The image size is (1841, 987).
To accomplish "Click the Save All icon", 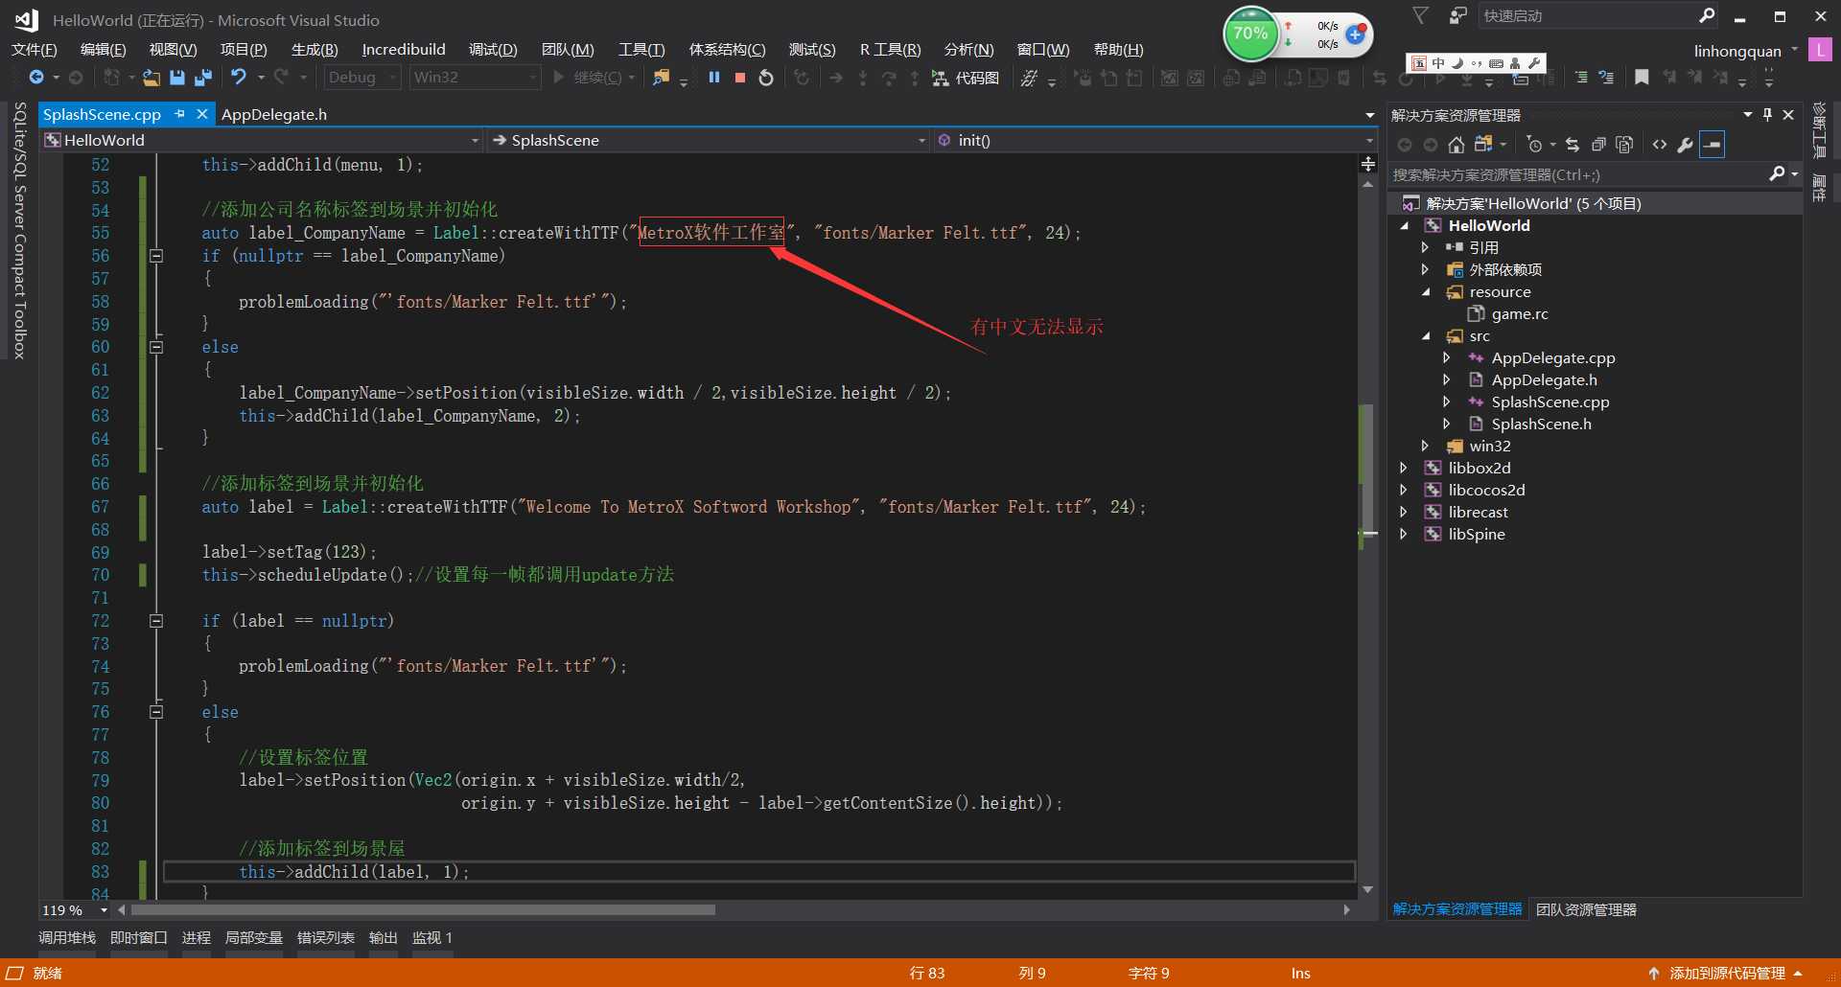I will tap(202, 78).
